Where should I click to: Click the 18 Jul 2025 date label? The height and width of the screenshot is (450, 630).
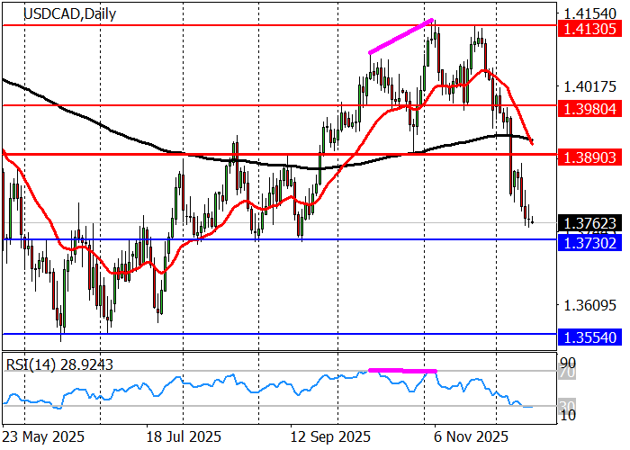click(x=184, y=436)
